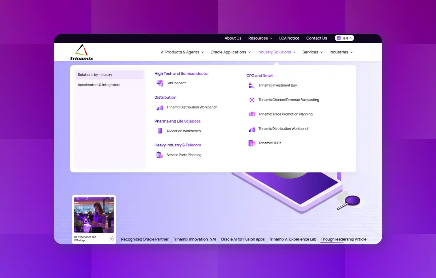Click the Channel Revenue Forecasting icon

coord(252,100)
